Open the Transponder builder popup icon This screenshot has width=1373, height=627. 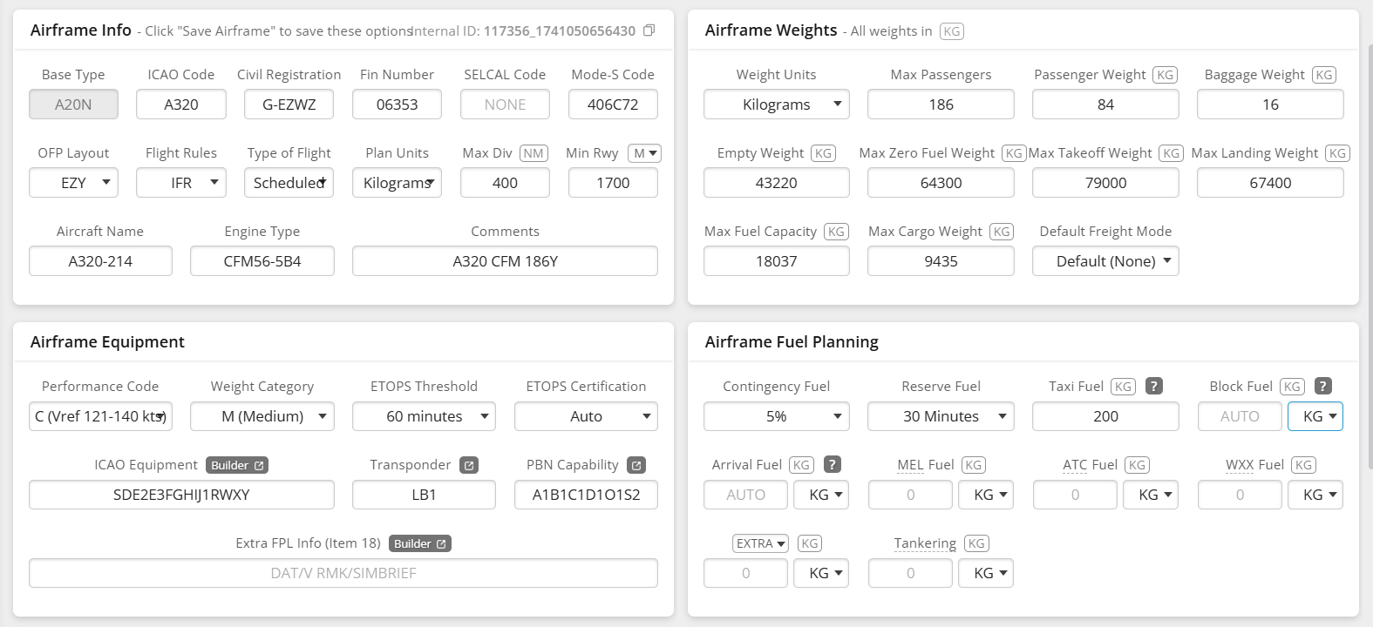[469, 465]
